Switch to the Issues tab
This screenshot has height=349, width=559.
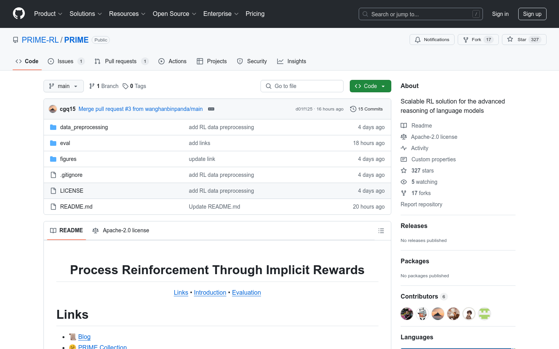[66, 61]
